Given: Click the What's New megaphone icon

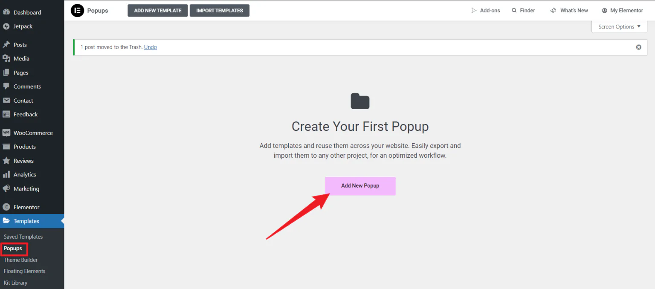Looking at the screenshot, I should coord(553,10).
